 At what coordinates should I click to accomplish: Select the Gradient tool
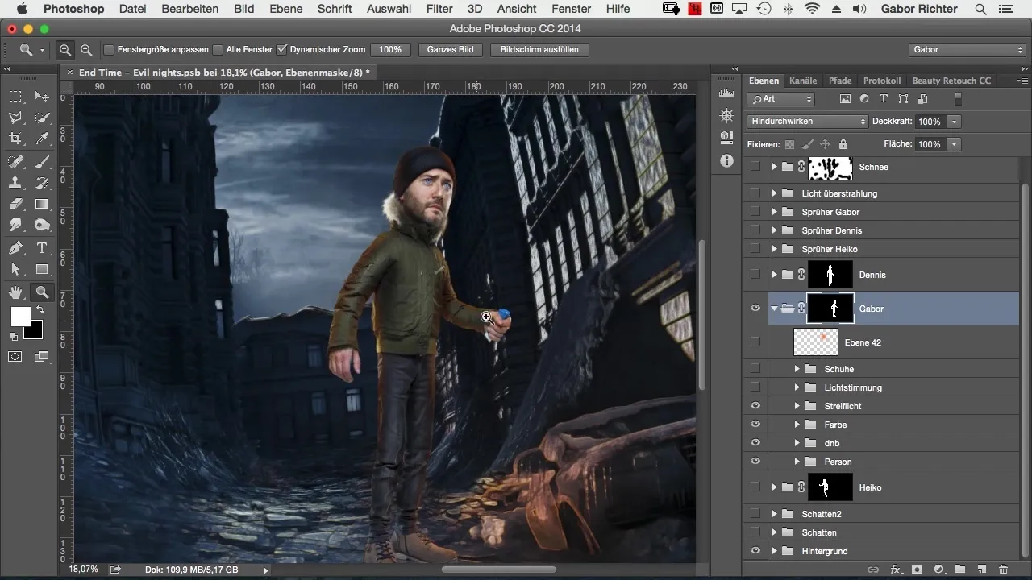(43, 205)
